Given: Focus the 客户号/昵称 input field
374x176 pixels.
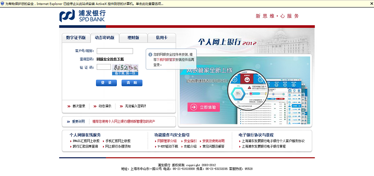Looking at the screenshot, I should tap(112, 51).
